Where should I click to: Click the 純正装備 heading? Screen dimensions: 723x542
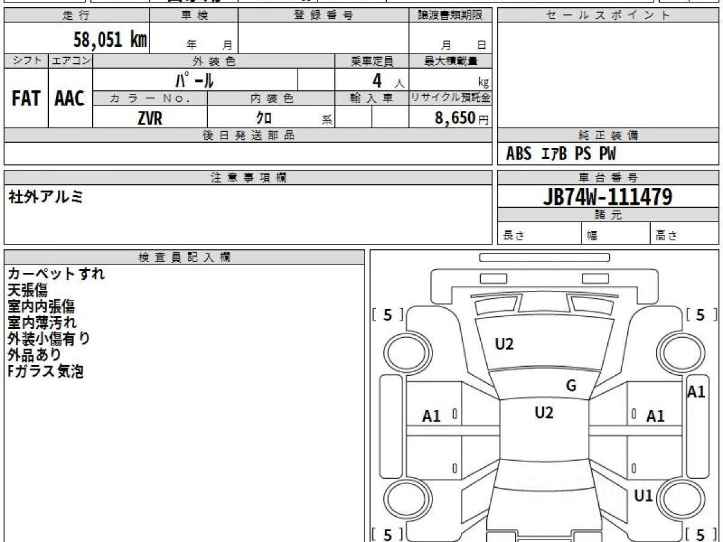pyautogui.click(x=608, y=135)
